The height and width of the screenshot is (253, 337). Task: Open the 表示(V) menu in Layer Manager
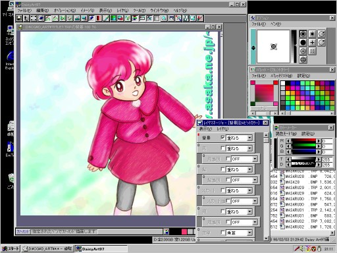tap(205, 128)
